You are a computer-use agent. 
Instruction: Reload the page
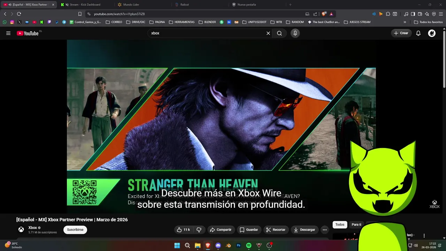click(19, 14)
